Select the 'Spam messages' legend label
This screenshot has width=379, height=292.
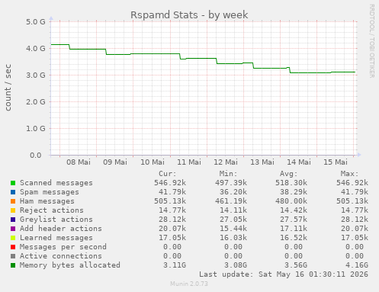click(50, 192)
